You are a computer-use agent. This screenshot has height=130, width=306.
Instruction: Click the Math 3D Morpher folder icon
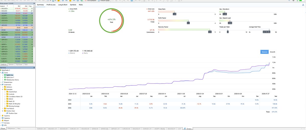[x=7, y=104]
